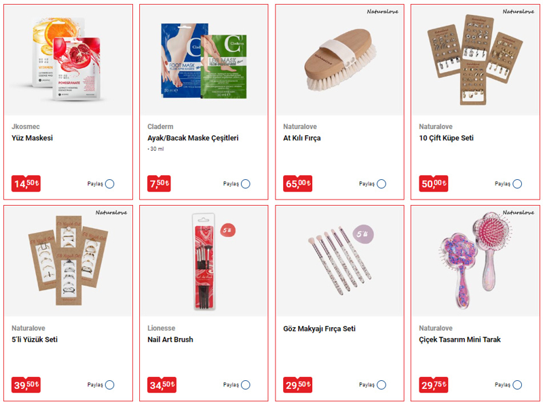This screenshot has width=543, height=406.
Task: Open the Claderm foot mask product image
Action: pos(204,60)
